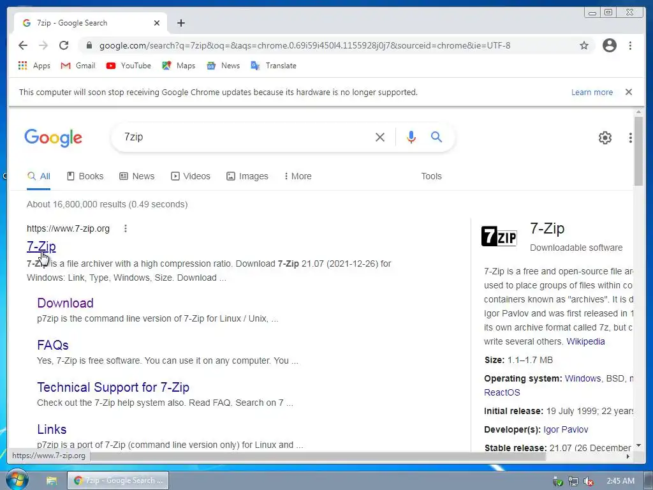This screenshot has width=653, height=490.
Task: Open the Google apps dots beside the gear
Action: tap(631, 138)
